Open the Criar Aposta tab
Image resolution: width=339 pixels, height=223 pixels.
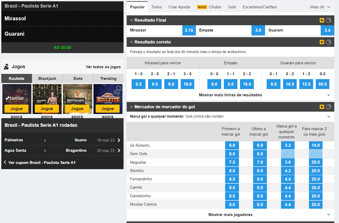pyautogui.click(x=179, y=7)
